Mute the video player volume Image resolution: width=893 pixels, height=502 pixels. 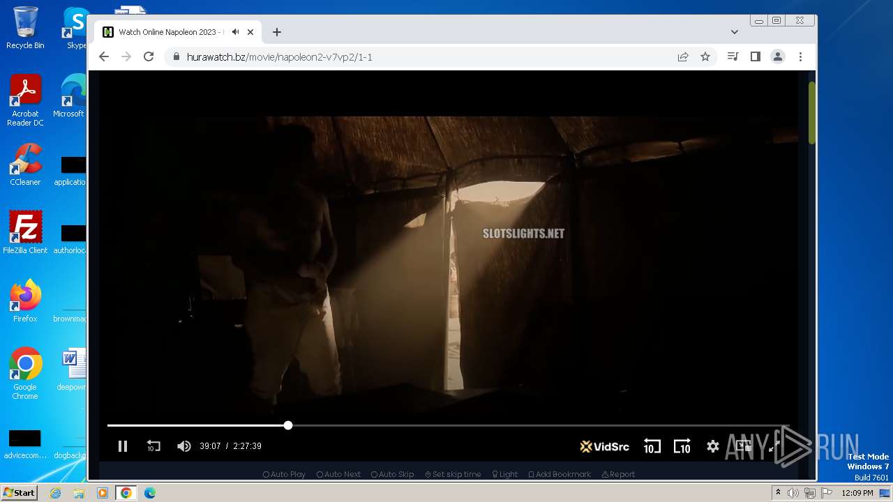184,446
